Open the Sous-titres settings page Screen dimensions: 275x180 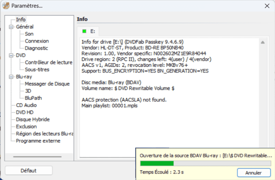point(37,69)
